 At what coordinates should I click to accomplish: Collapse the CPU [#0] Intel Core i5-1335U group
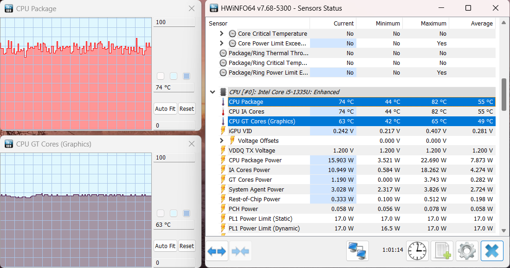point(213,92)
